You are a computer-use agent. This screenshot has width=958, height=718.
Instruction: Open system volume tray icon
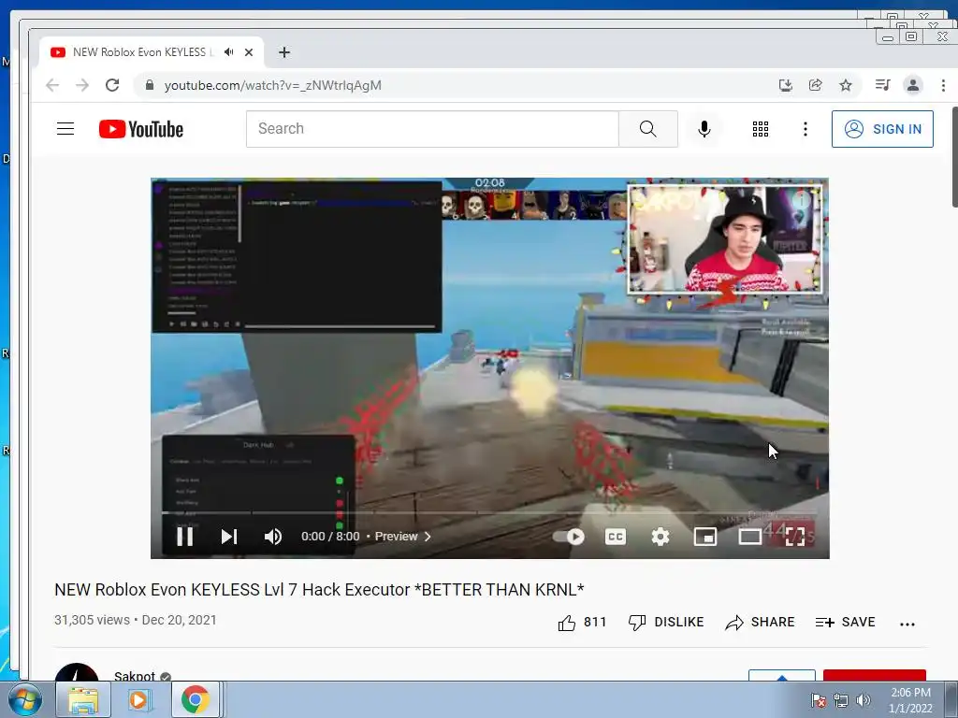[x=863, y=700]
